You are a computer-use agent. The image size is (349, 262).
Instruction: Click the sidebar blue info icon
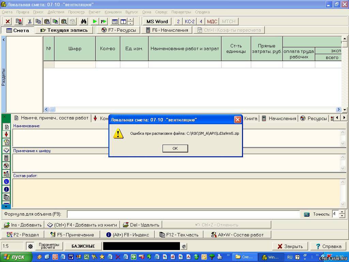(x=6, y=189)
